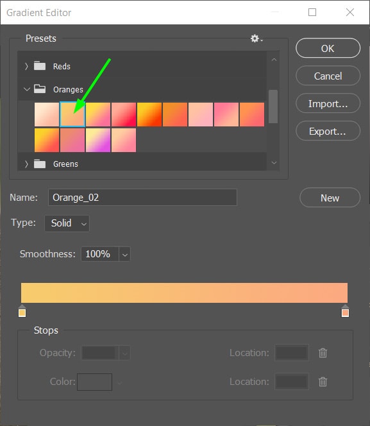Click the Reds folder icon
The height and width of the screenshot is (426, 370).
[40, 66]
